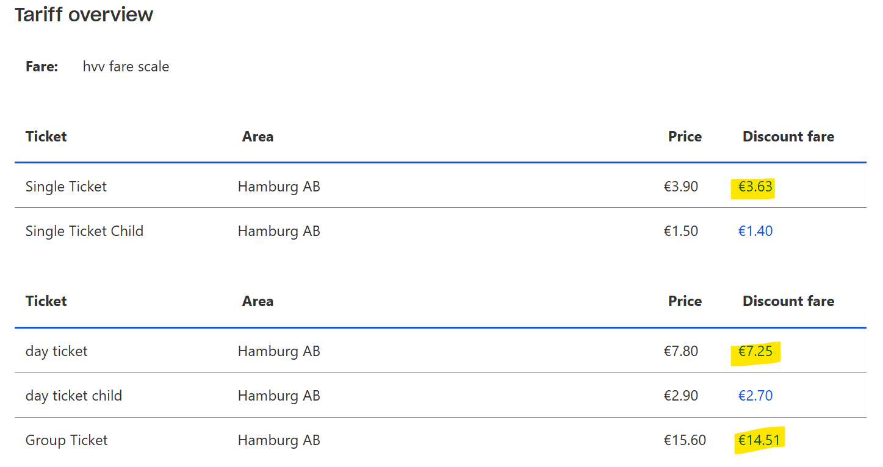
Task: Click the €7.80 day ticket price
Action: (681, 352)
